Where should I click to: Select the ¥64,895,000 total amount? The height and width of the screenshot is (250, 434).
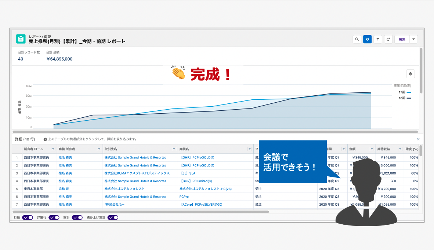coord(59,59)
